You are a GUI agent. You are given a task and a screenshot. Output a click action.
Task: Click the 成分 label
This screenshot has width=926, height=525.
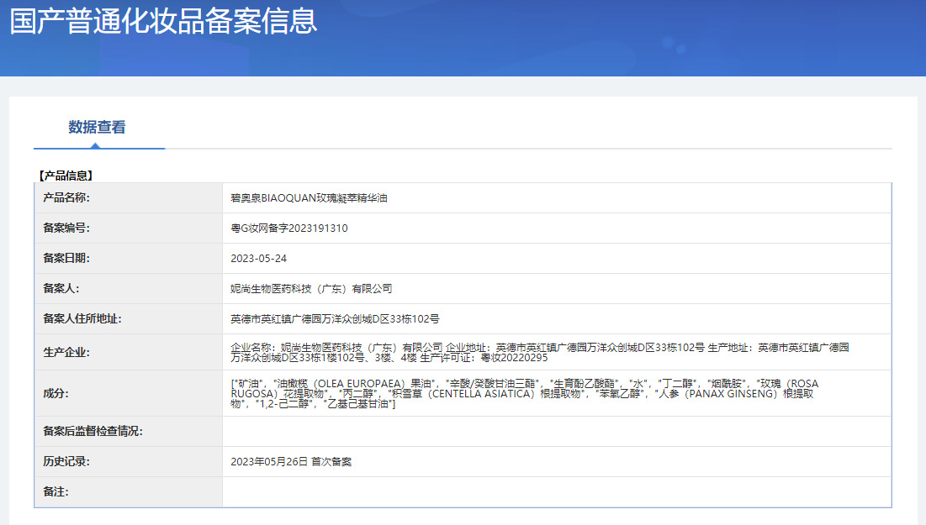(x=56, y=393)
